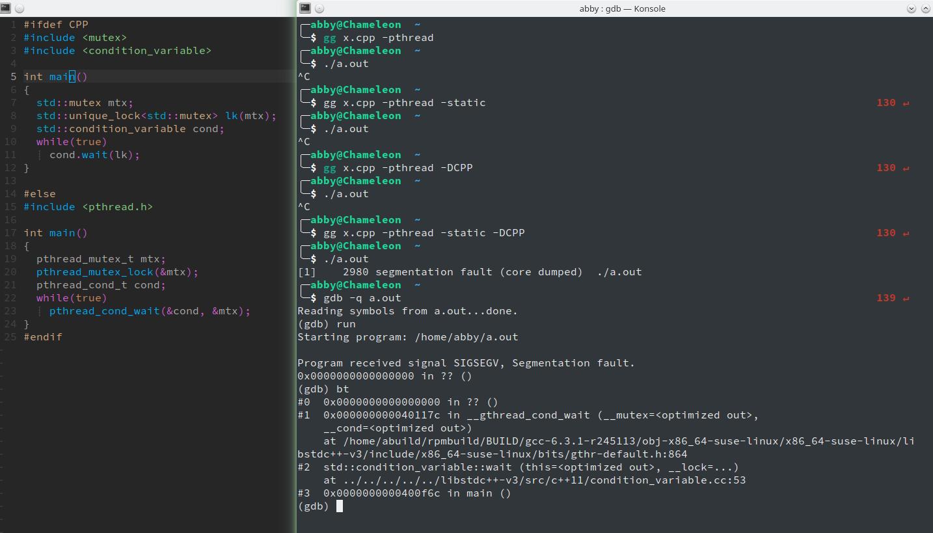Image resolution: width=933 pixels, height=533 pixels.
Task: Click 'segmentation fault (core dumped)' output line
Action: 470,272
